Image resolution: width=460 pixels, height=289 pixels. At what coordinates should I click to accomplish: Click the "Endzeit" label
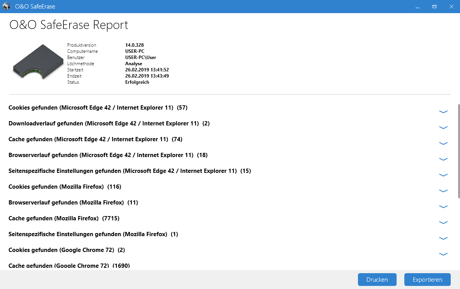(x=74, y=76)
